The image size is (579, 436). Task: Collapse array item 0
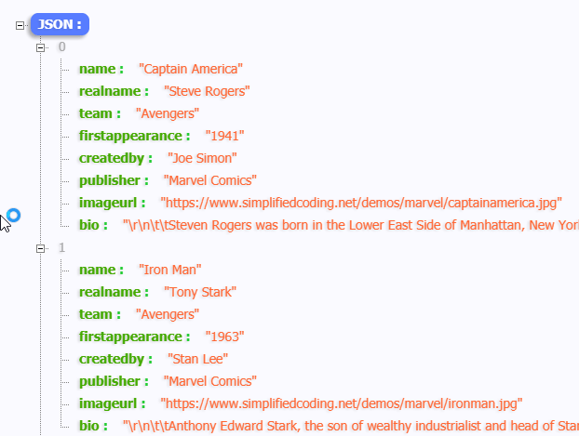tap(40, 46)
